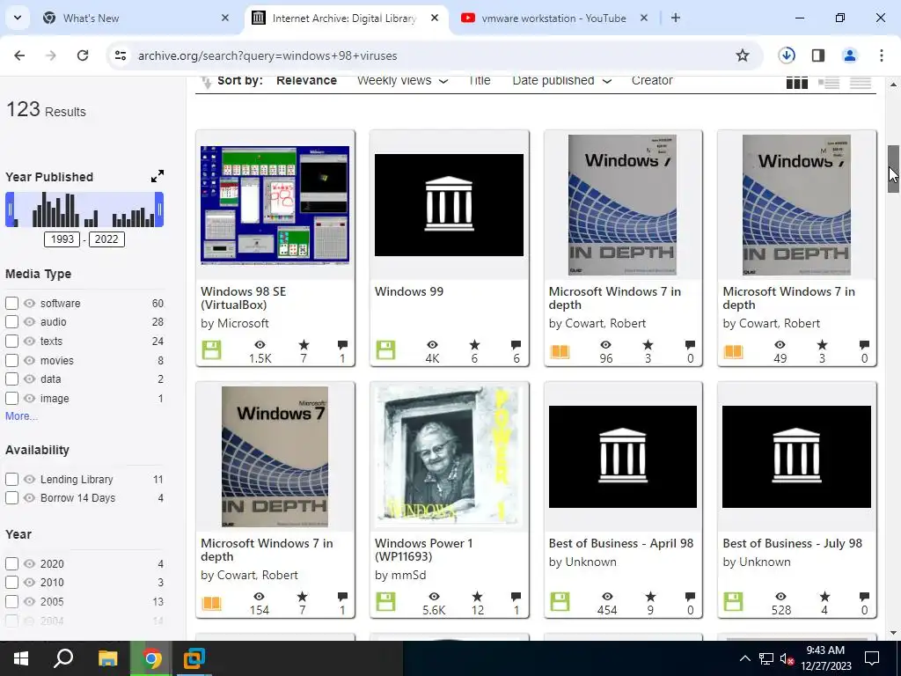Hide audio results with eye toggle
901x676 pixels.
coord(29,322)
